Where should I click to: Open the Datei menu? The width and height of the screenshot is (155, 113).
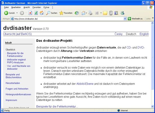(x=6, y=7)
